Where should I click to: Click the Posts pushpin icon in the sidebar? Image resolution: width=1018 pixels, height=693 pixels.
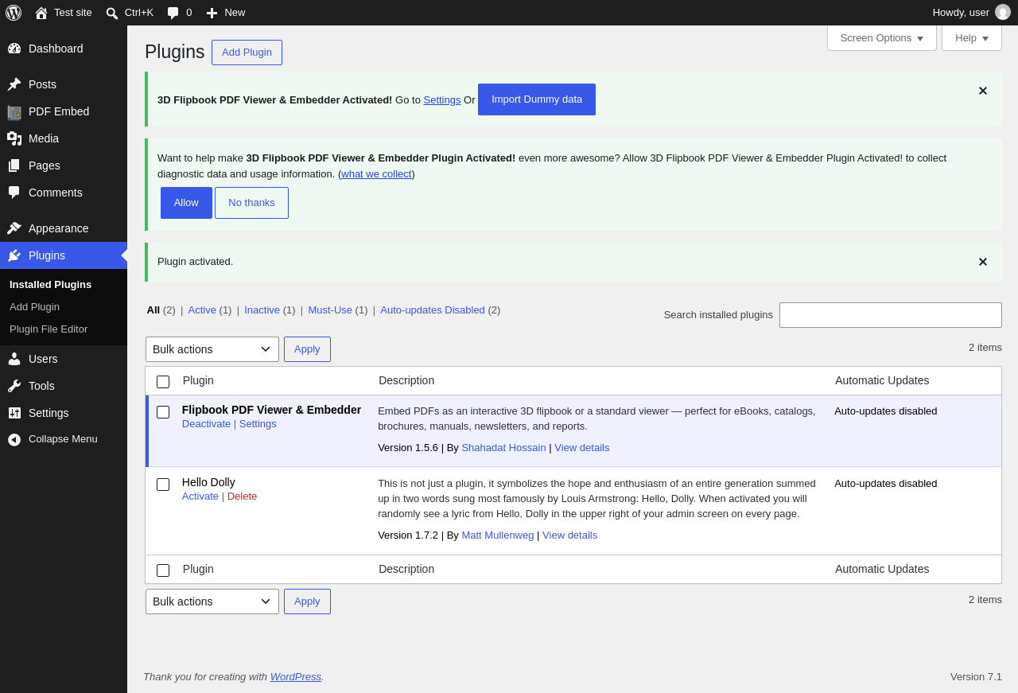[x=14, y=84]
